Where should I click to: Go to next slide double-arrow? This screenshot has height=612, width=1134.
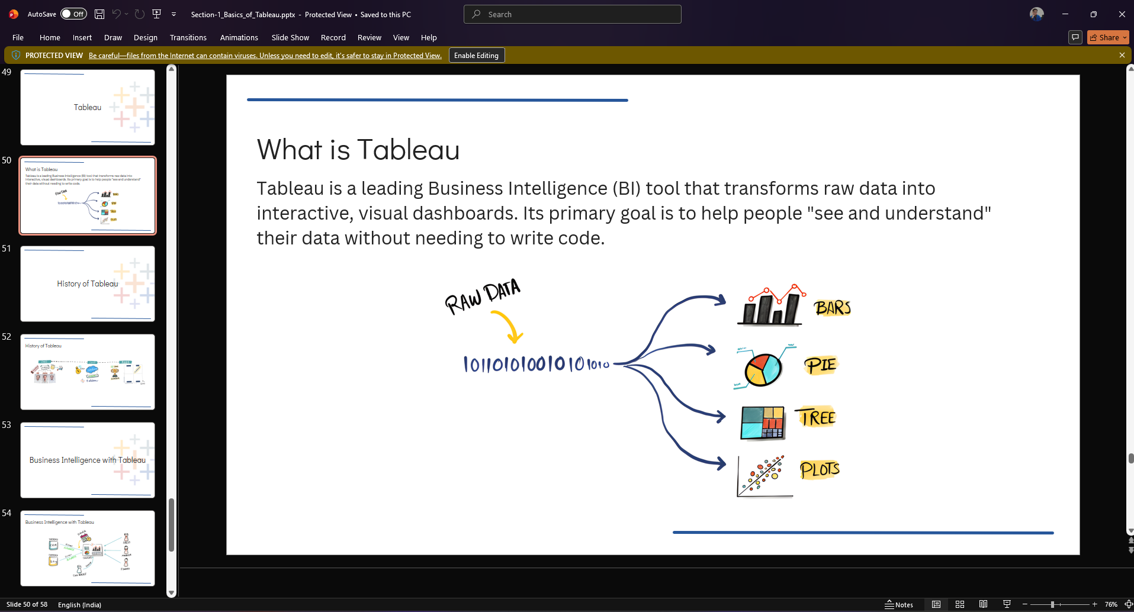pos(1130,550)
